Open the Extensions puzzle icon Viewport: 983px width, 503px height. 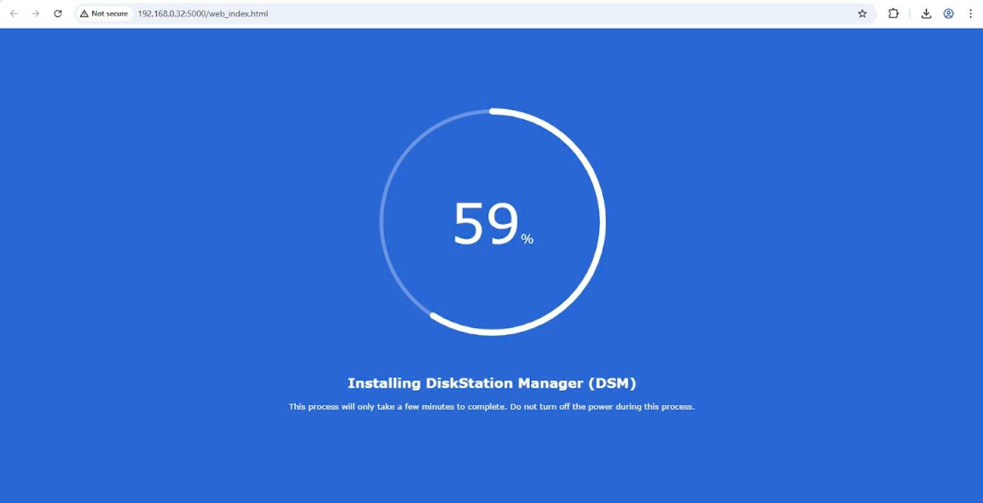(x=893, y=13)
